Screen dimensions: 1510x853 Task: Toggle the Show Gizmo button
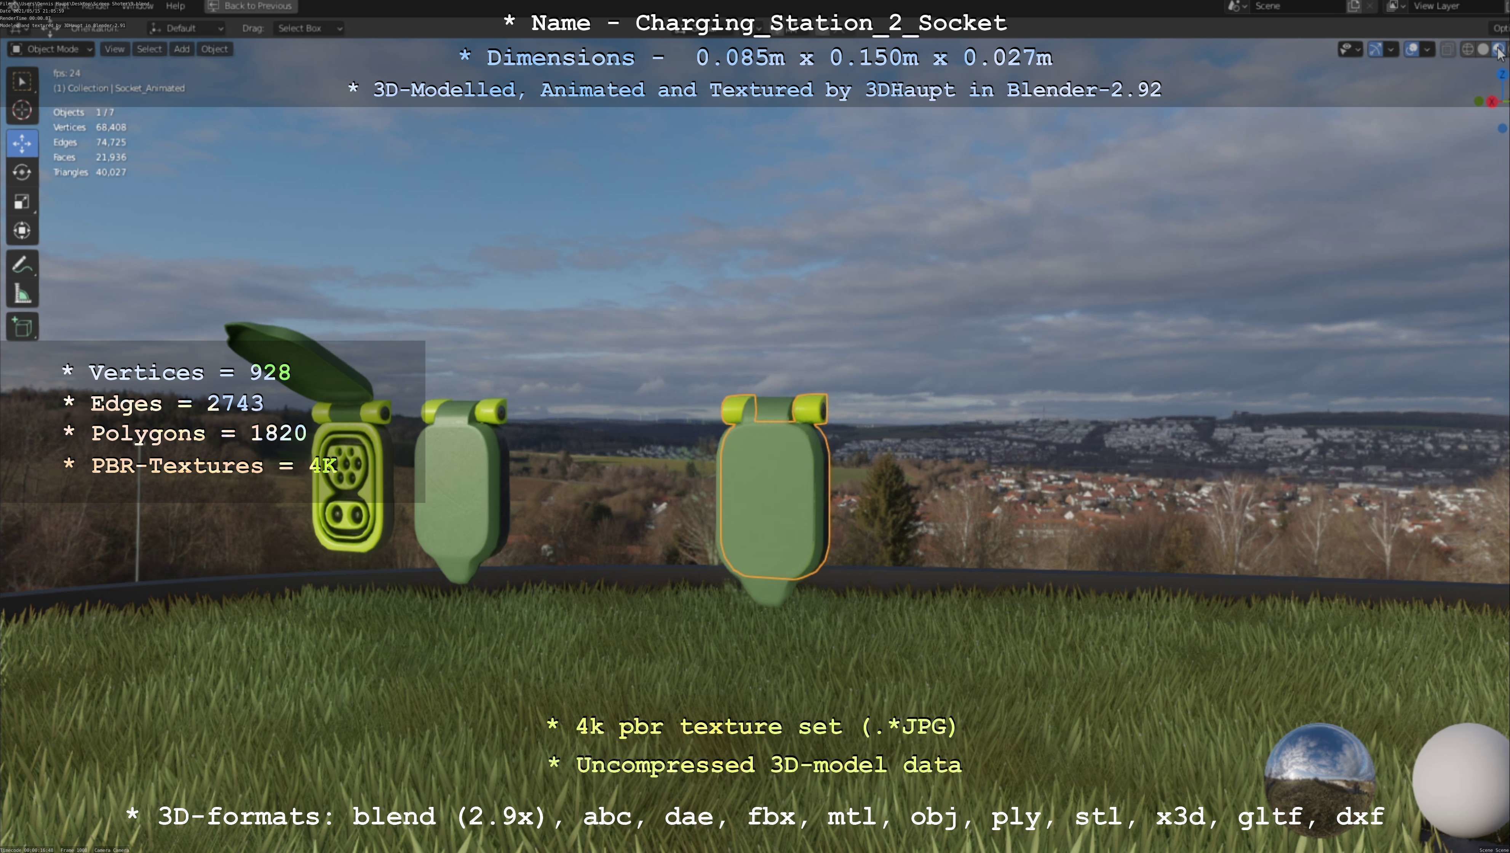(1375, 49)
